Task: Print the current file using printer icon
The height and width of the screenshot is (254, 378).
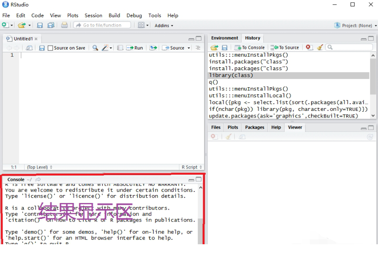Action: click(64, 25)
